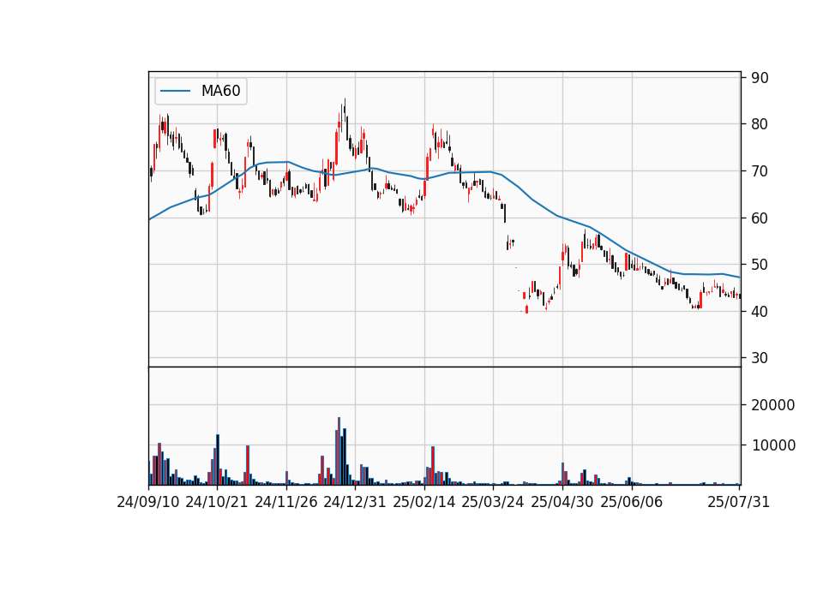
Task: Click the 80 price axis label
Action: (x=760, y=124)
